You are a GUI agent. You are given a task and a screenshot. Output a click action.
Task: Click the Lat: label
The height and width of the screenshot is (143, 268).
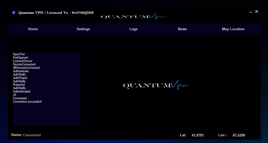183,135
